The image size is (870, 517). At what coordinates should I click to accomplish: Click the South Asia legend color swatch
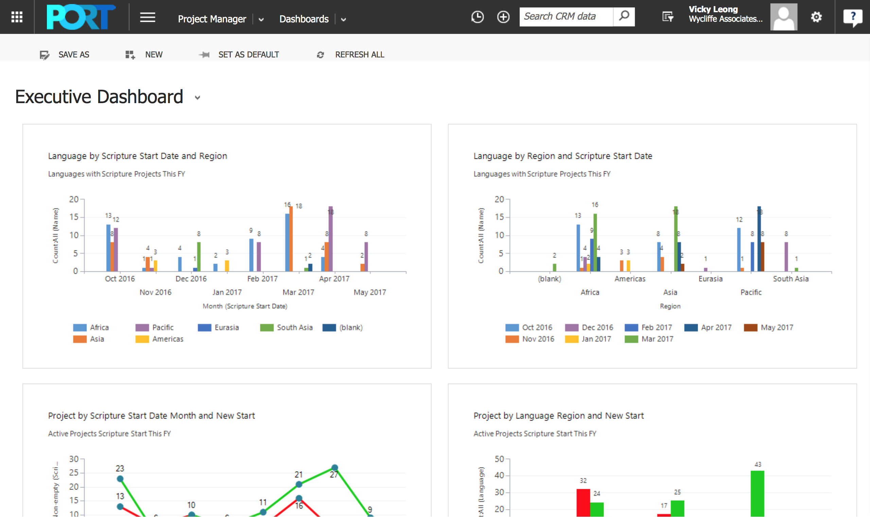267,327
